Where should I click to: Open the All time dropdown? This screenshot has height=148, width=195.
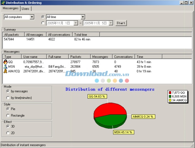83,17
